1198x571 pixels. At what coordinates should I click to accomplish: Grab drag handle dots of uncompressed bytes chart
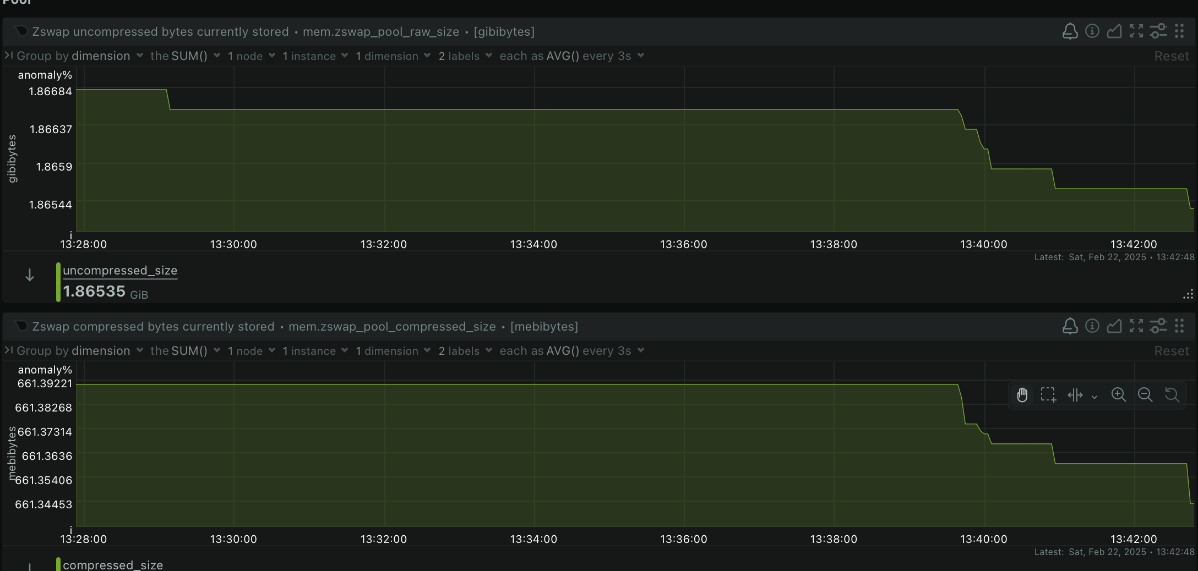coord(1179,31)
